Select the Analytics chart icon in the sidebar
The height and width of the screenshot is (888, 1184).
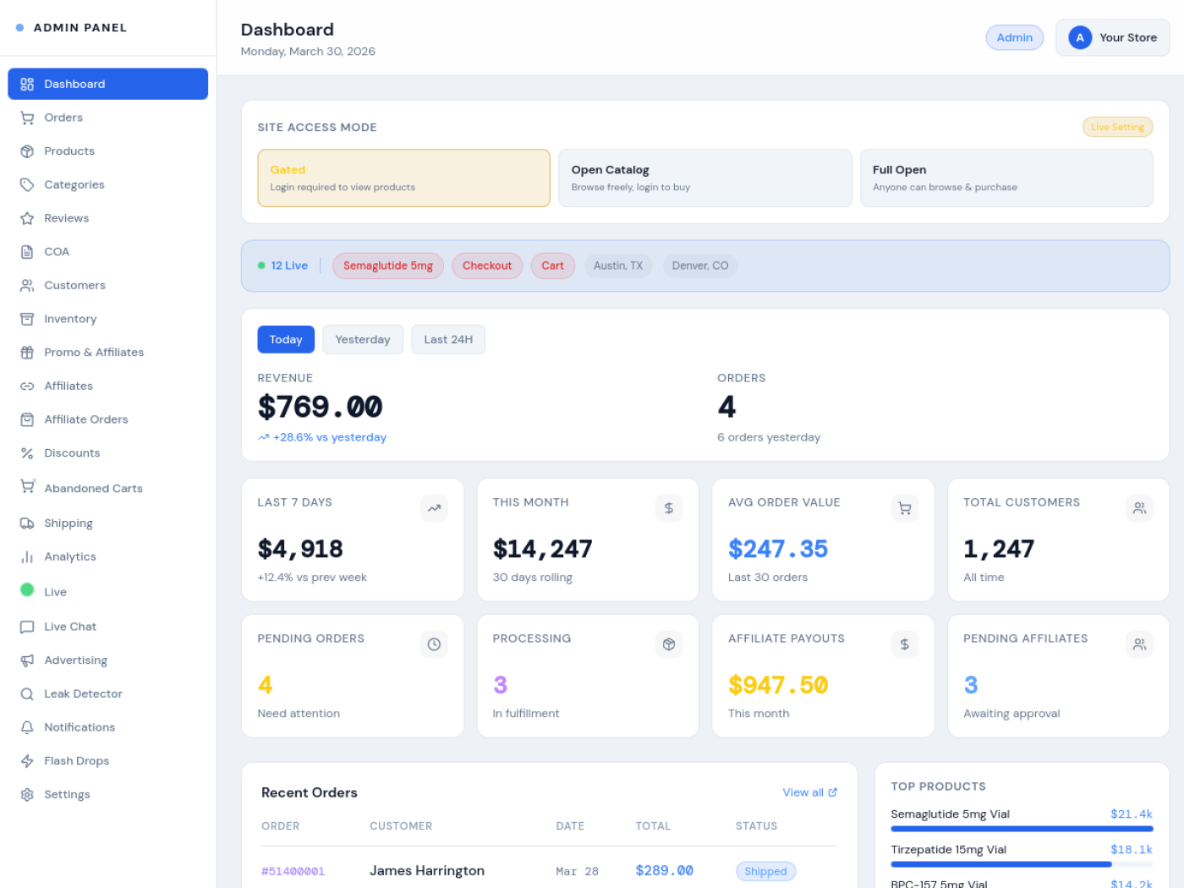click(x=27, y=556)
